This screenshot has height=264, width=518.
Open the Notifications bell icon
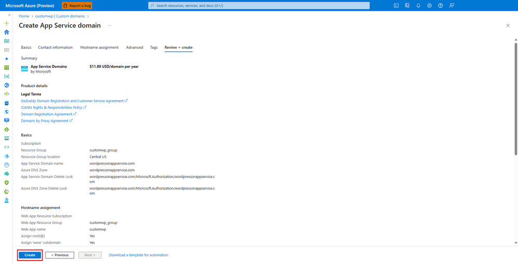pyautogui.click(x=418, y=6)
